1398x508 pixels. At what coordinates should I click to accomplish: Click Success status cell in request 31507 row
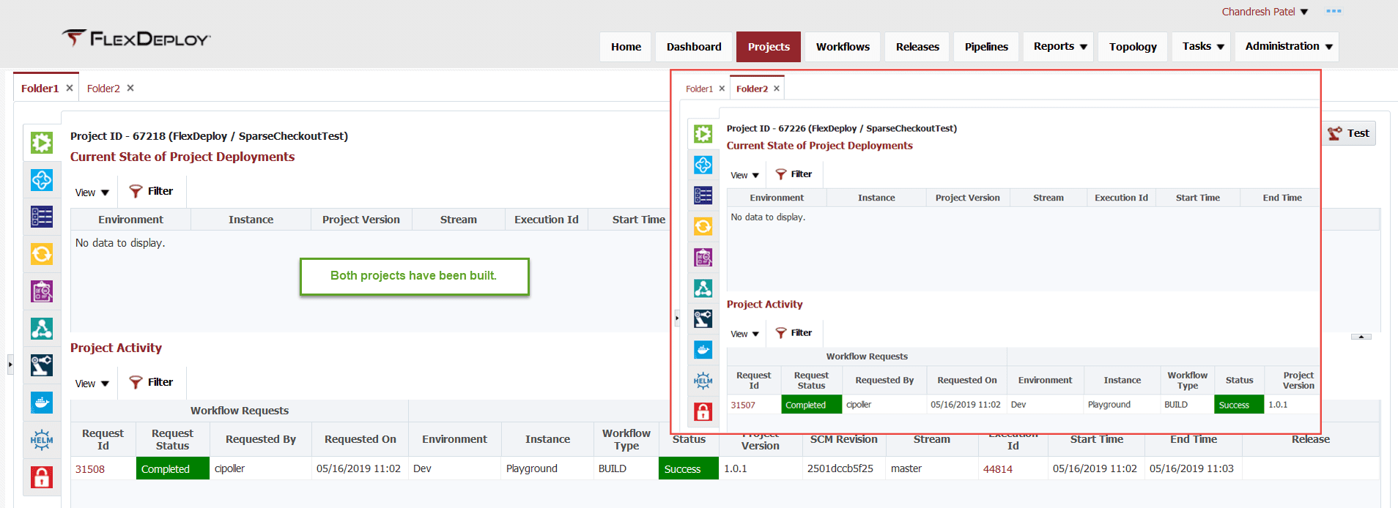[1239, 405]
